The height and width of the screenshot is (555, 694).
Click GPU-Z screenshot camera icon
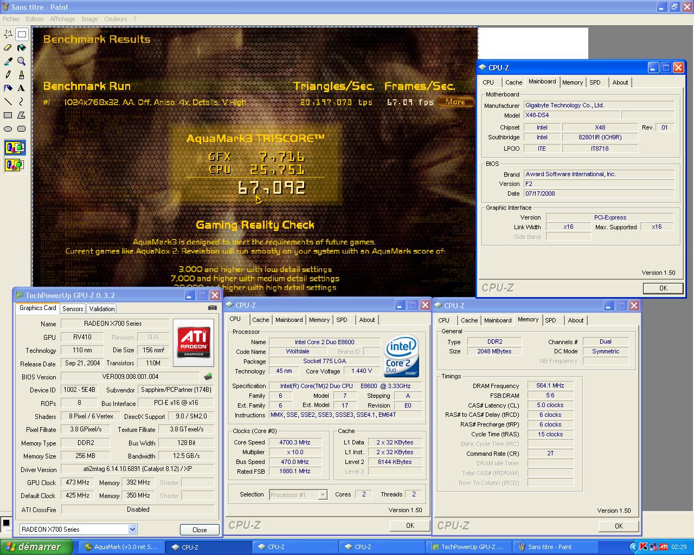tap(213, 307)
